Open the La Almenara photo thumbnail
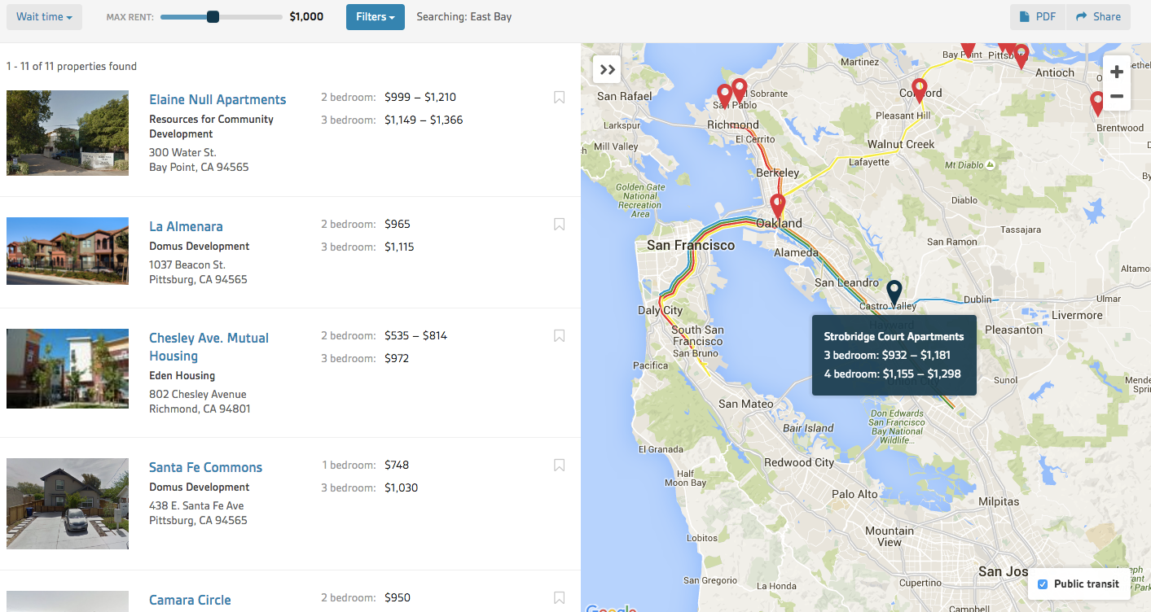The height and width of the screenshot is (612, 1151). tap(68, 251)
